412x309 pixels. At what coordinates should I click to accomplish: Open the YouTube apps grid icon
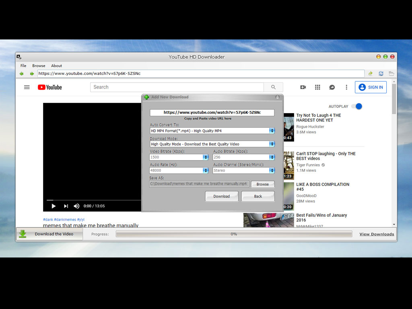[317, 87]
